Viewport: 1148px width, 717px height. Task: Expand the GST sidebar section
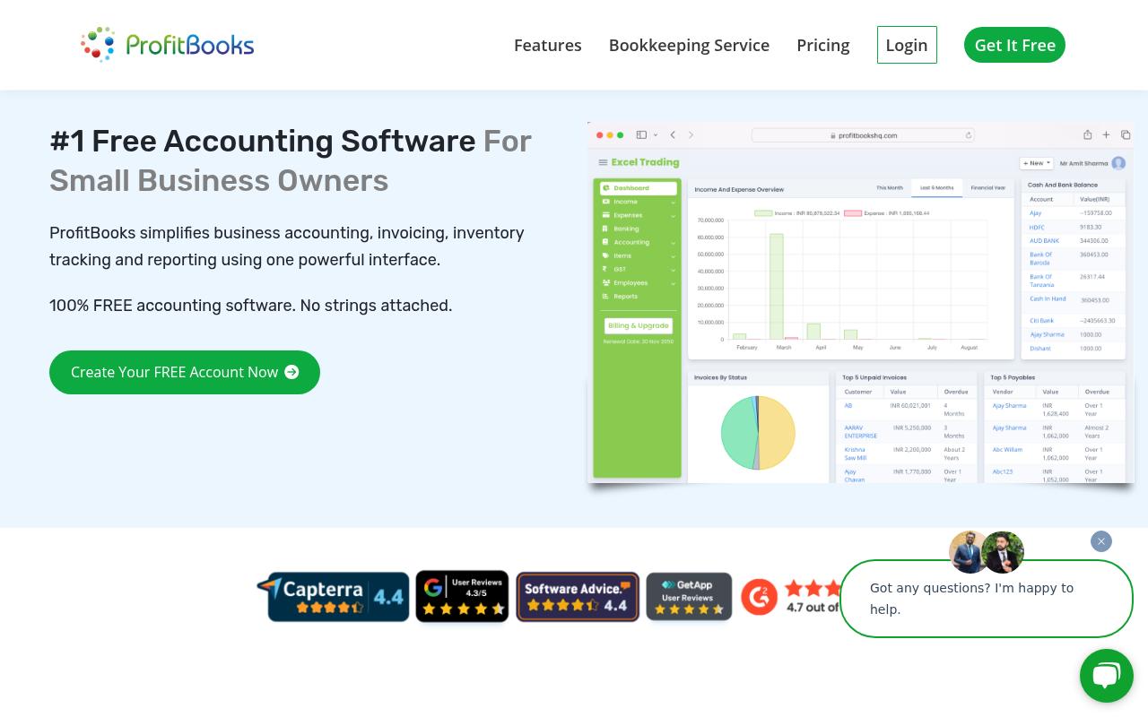coord(638,269)
